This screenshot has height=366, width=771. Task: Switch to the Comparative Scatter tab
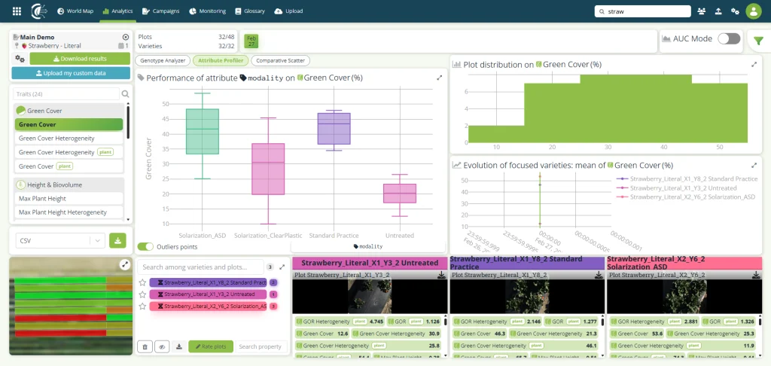pos(280,61)
